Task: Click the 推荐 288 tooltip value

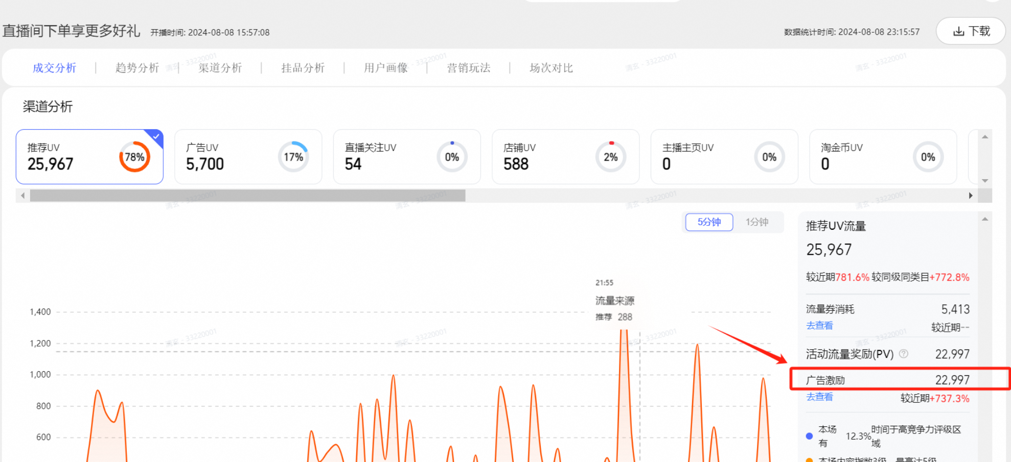Action: 614,317
